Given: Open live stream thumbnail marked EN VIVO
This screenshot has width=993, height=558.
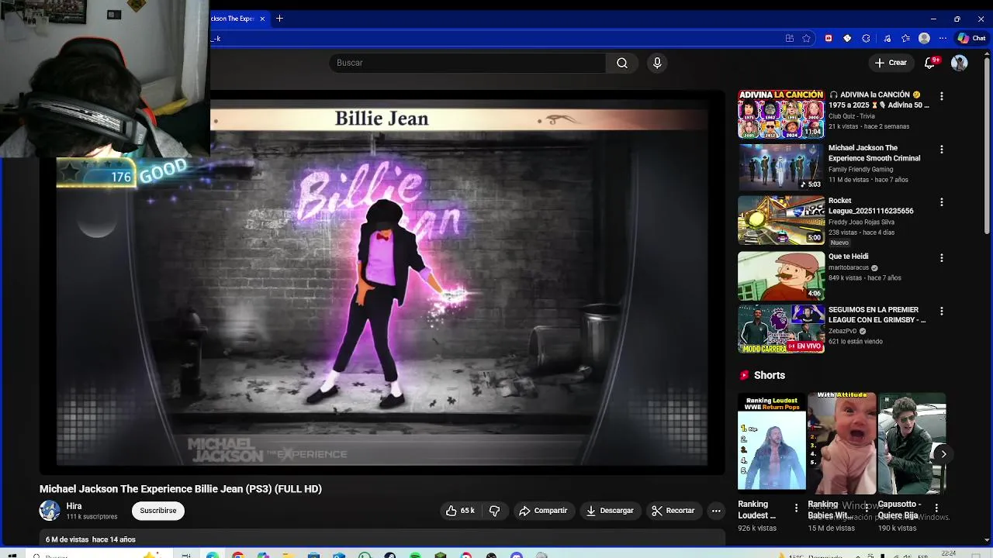Looking at the screenshot, I should pos(781,329).
